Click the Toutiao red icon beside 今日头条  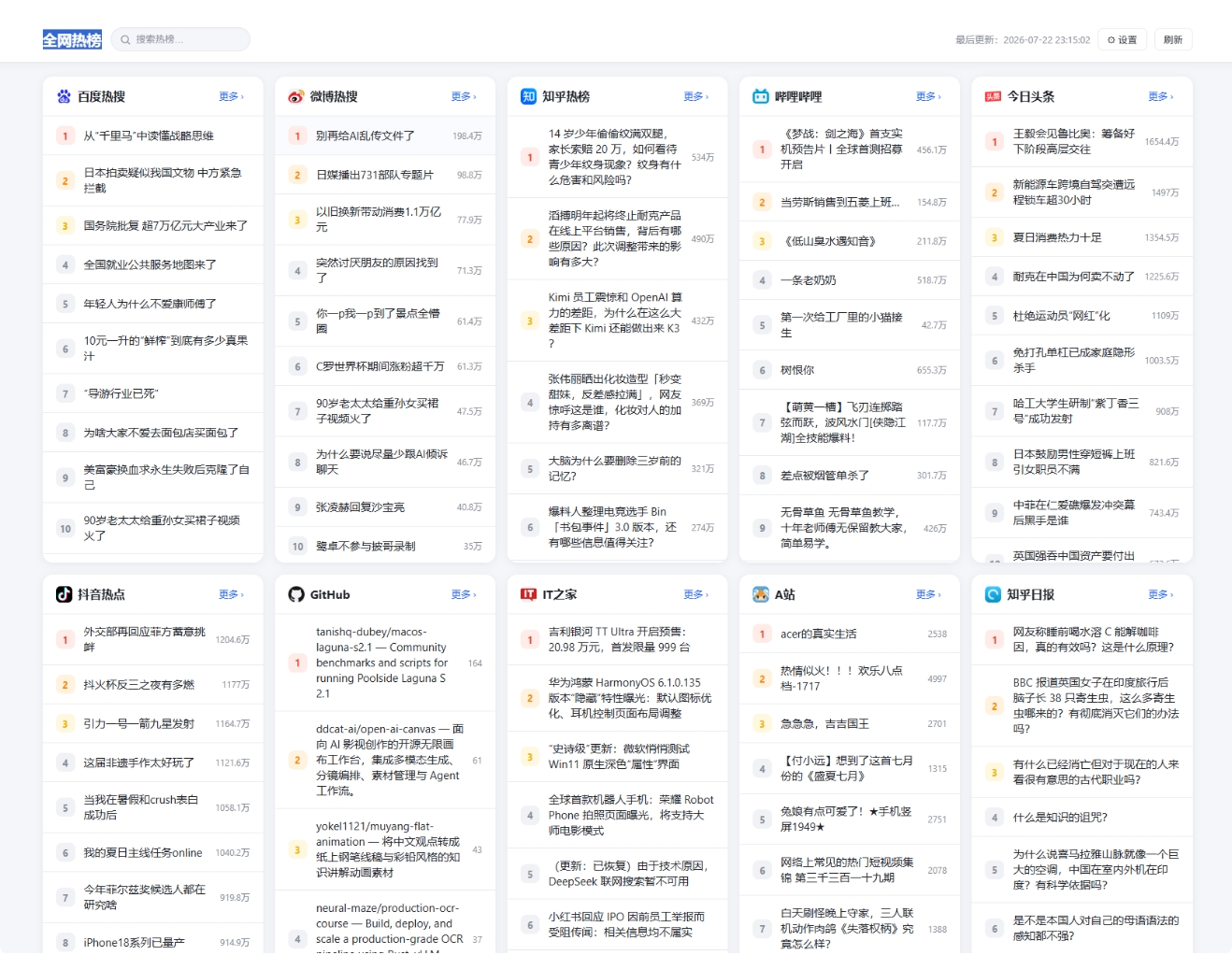coord(993,96)
